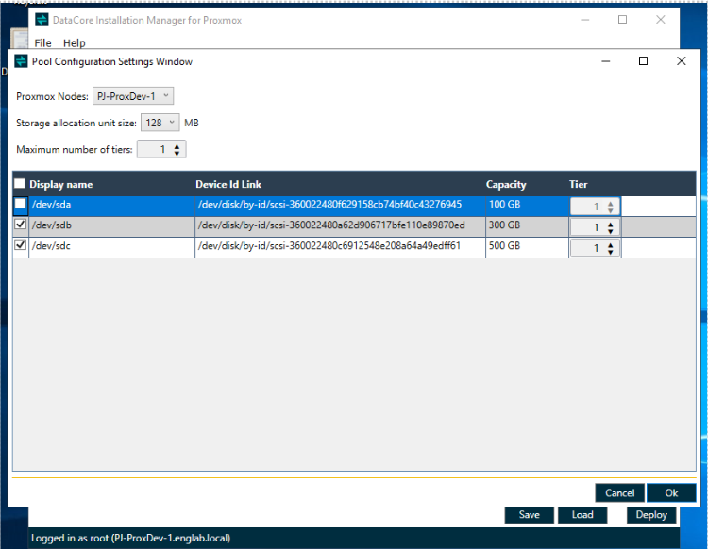
Task: Uncheck the /dev/sdb disk checkbox
Action: pos(21,225)
